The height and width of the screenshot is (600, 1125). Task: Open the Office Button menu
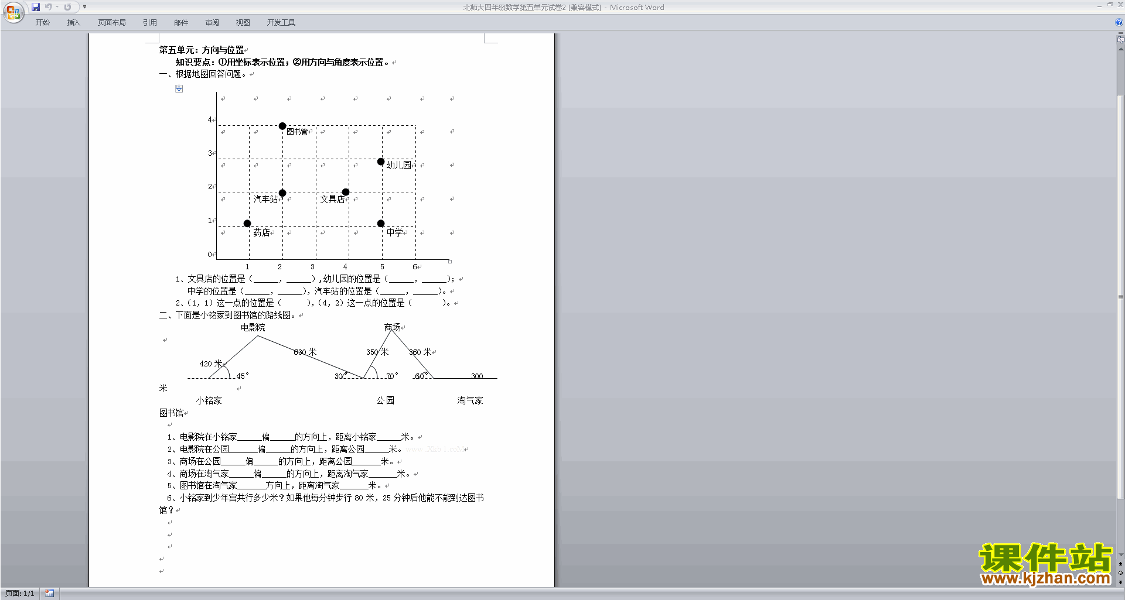click(x=13, y=12)
